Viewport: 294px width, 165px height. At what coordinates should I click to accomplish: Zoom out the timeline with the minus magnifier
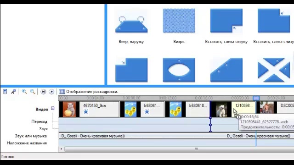[33, 92]
